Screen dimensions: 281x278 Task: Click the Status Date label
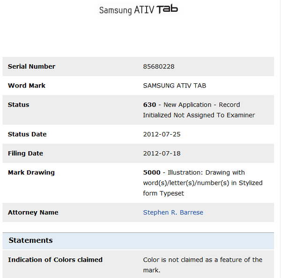(27, 134)
